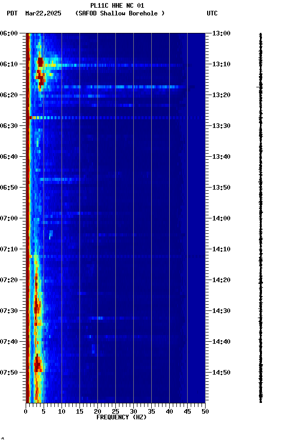
Task: Click the 07:20 PDT time label
Action: point(9,280)
